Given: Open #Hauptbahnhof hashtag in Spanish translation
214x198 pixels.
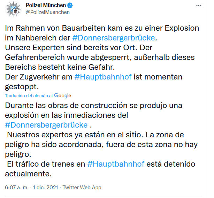Looking at the screenshot, I should (115, 163).
